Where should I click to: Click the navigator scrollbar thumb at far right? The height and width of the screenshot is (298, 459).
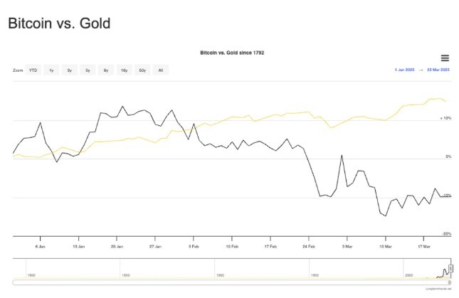pos(450,282)
